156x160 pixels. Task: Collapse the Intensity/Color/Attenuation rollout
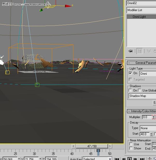coord(141,111)
